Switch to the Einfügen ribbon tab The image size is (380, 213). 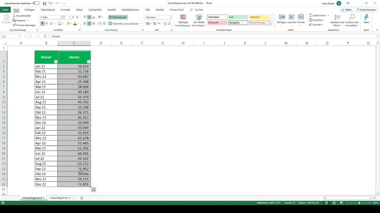[x=30, y=10]
